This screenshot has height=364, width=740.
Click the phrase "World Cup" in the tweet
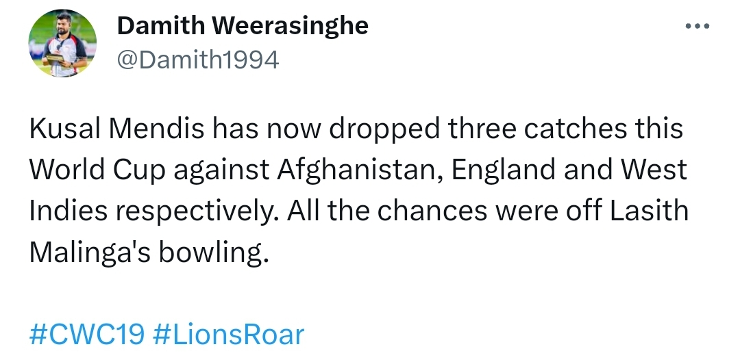coord(97,170)
